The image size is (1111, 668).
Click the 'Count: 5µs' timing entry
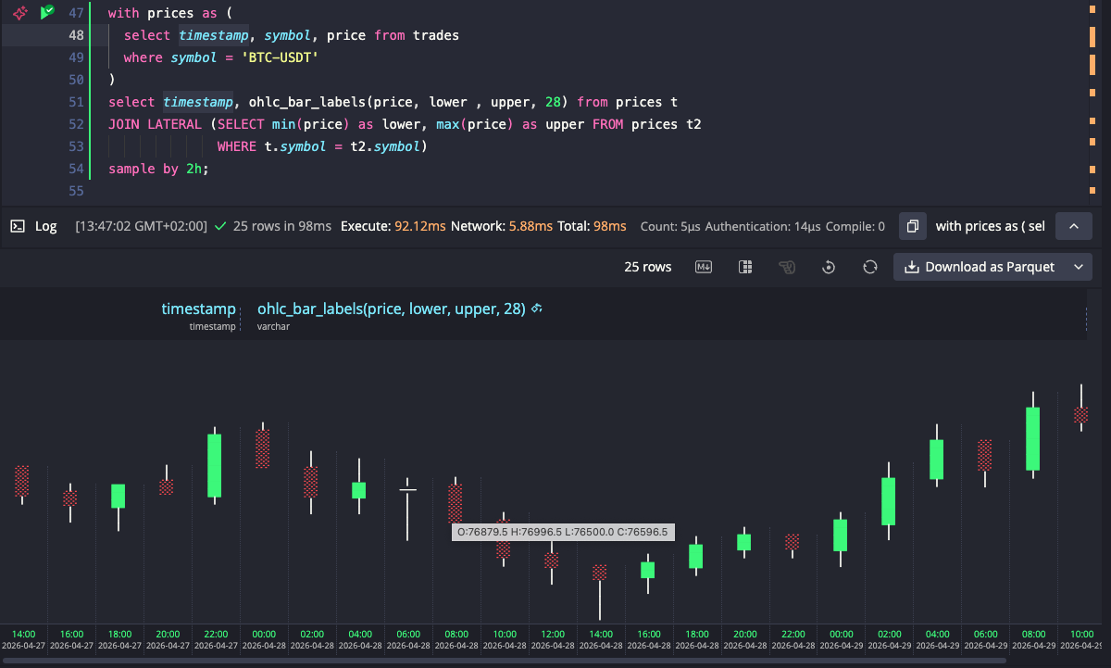coord(670,226)
